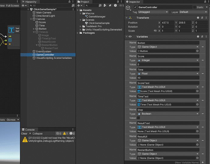
Task: Open the Type dropdown for the ResultUI variable
Action: [x=168, y=141]
